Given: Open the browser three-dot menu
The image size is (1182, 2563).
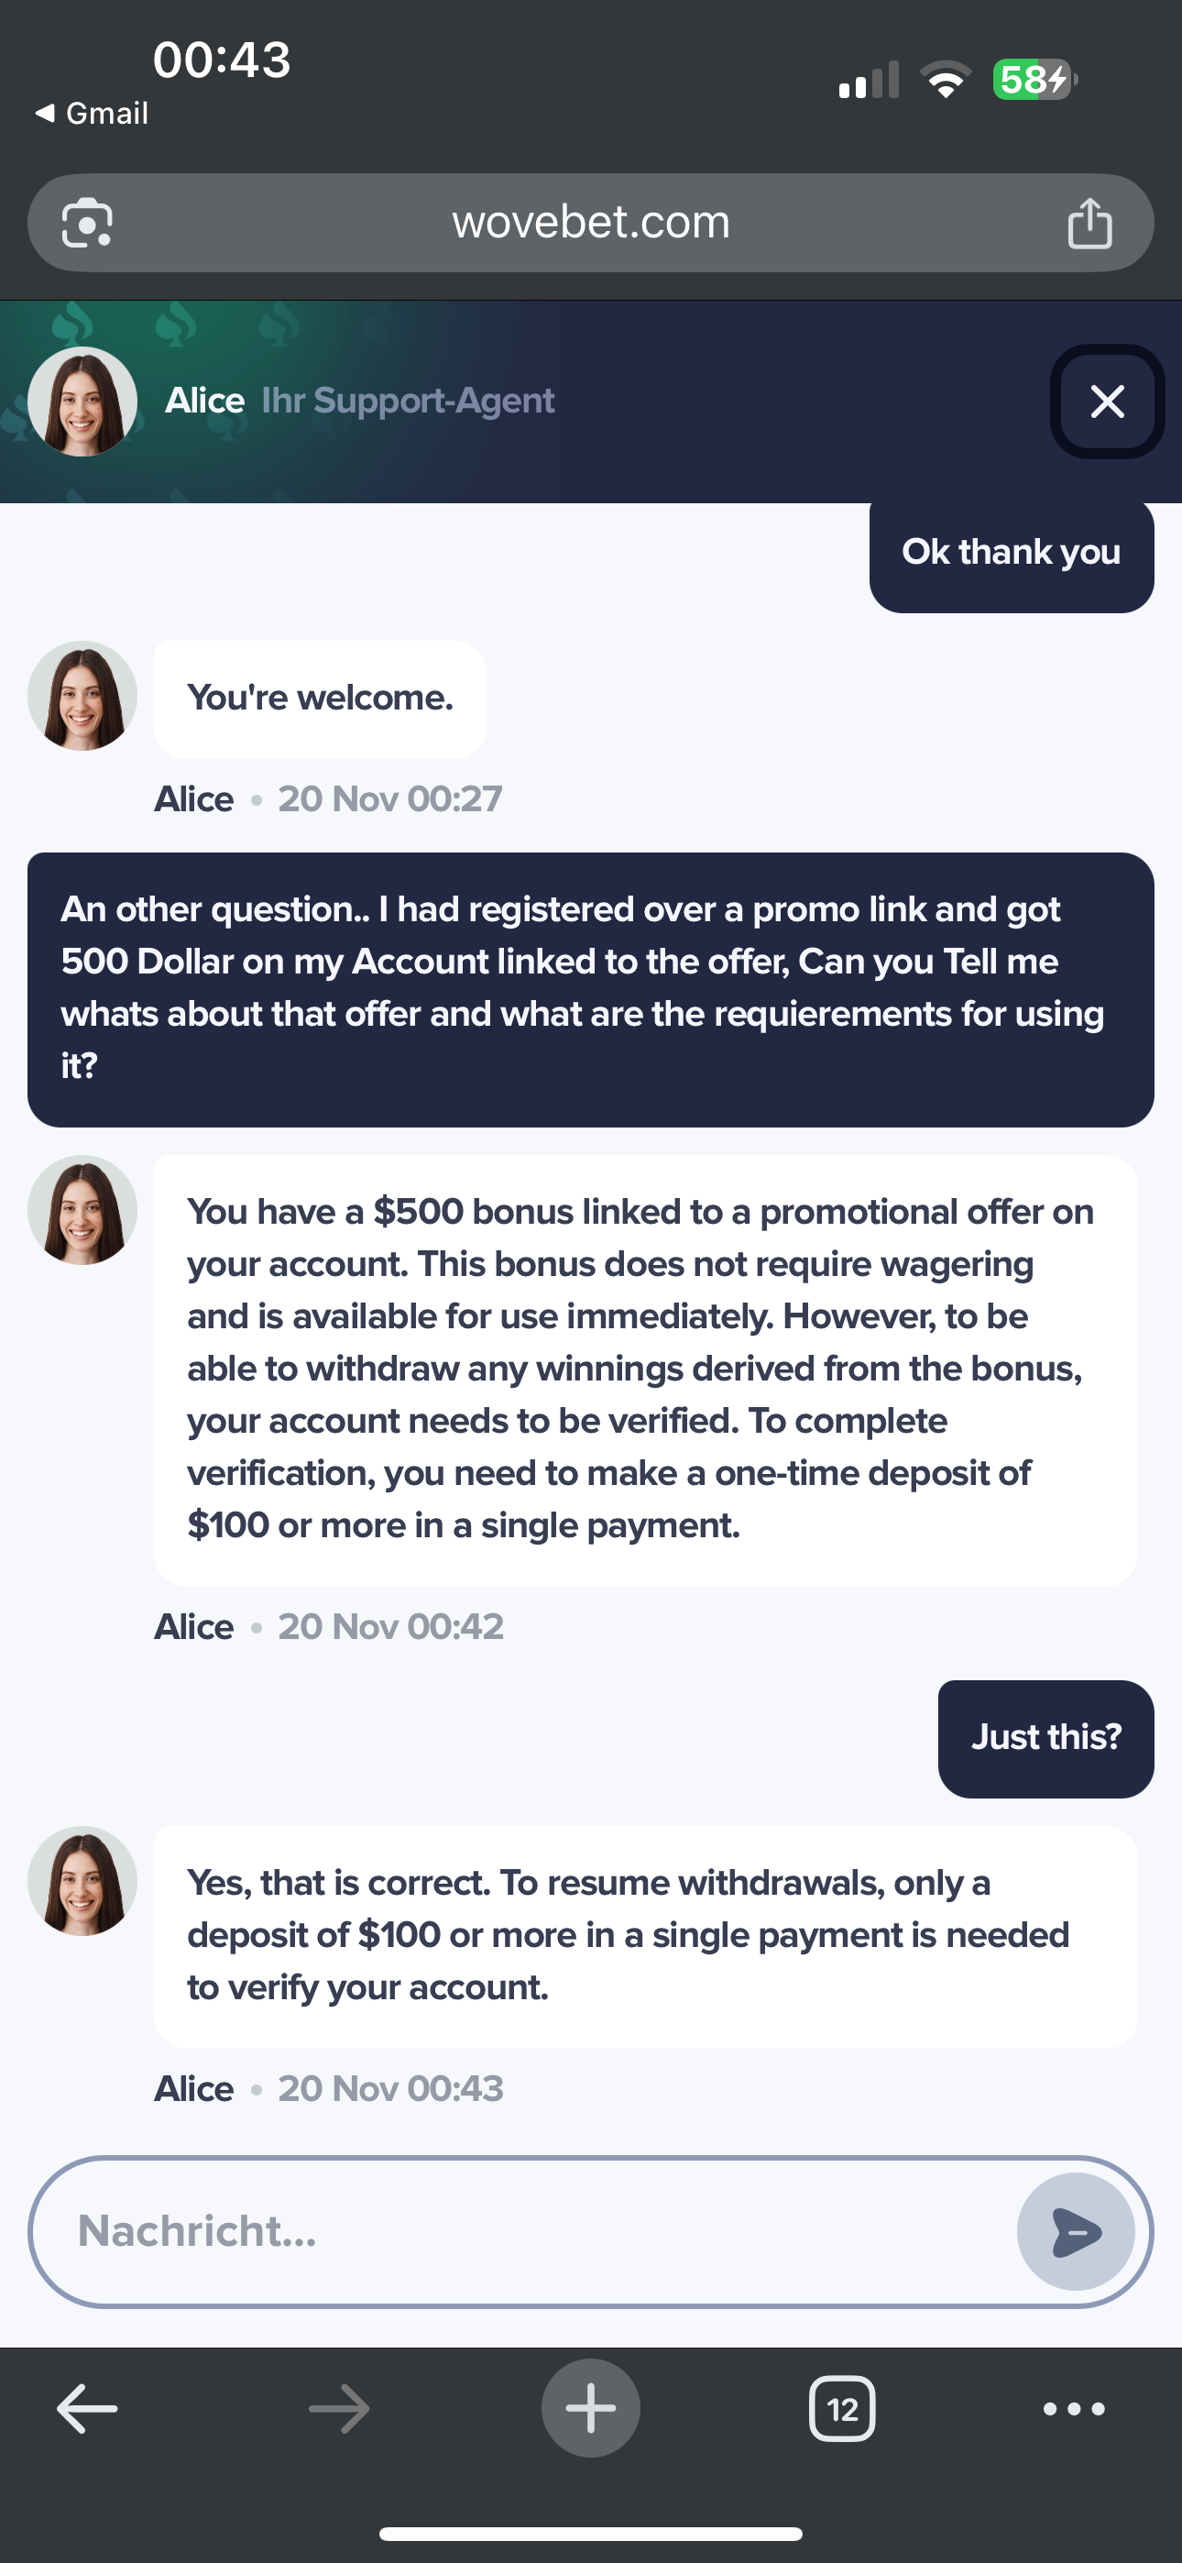Looking at the screenshot, I should pos(1074,2409).
